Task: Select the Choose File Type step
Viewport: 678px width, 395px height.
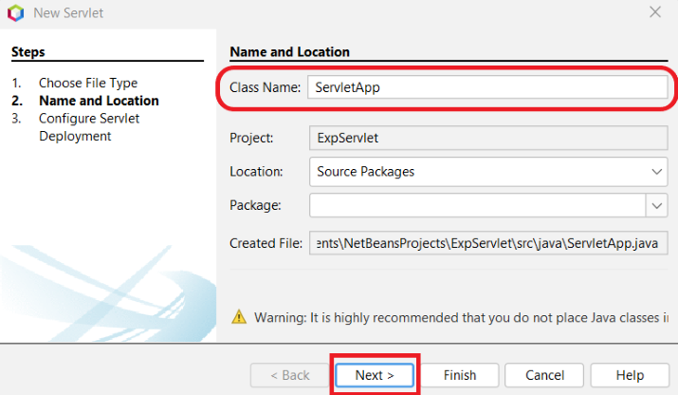Action: coord(87,84)
